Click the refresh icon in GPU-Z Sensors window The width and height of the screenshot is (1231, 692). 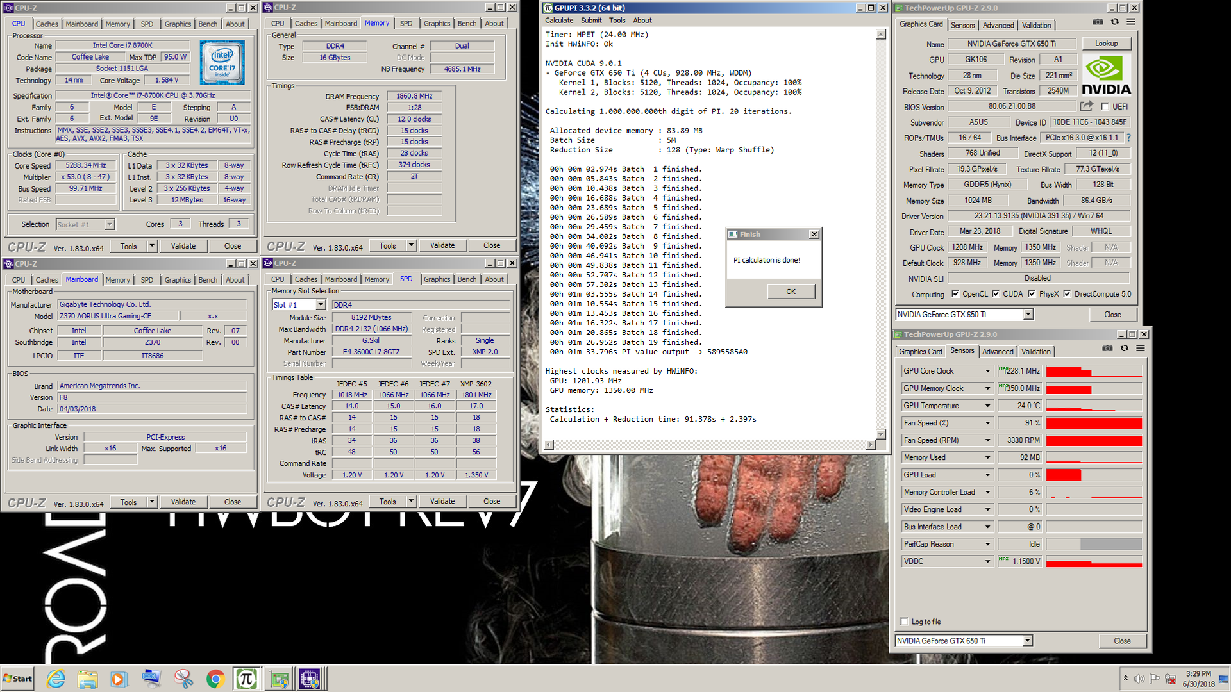1124,348
